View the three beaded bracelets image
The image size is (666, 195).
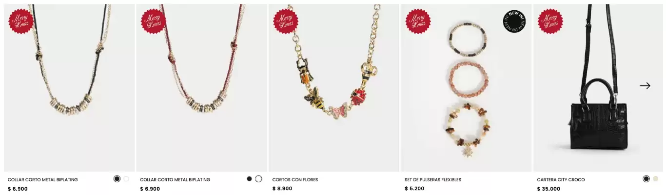point(466,88)
